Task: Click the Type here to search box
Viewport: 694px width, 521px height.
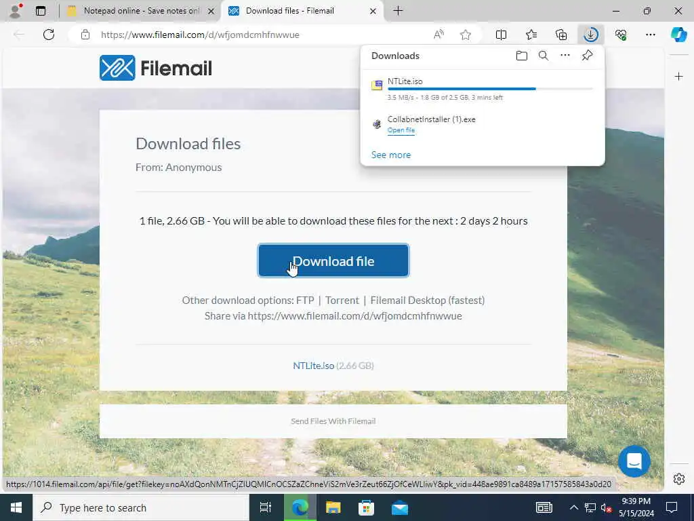Action: [x=141, y=507]
